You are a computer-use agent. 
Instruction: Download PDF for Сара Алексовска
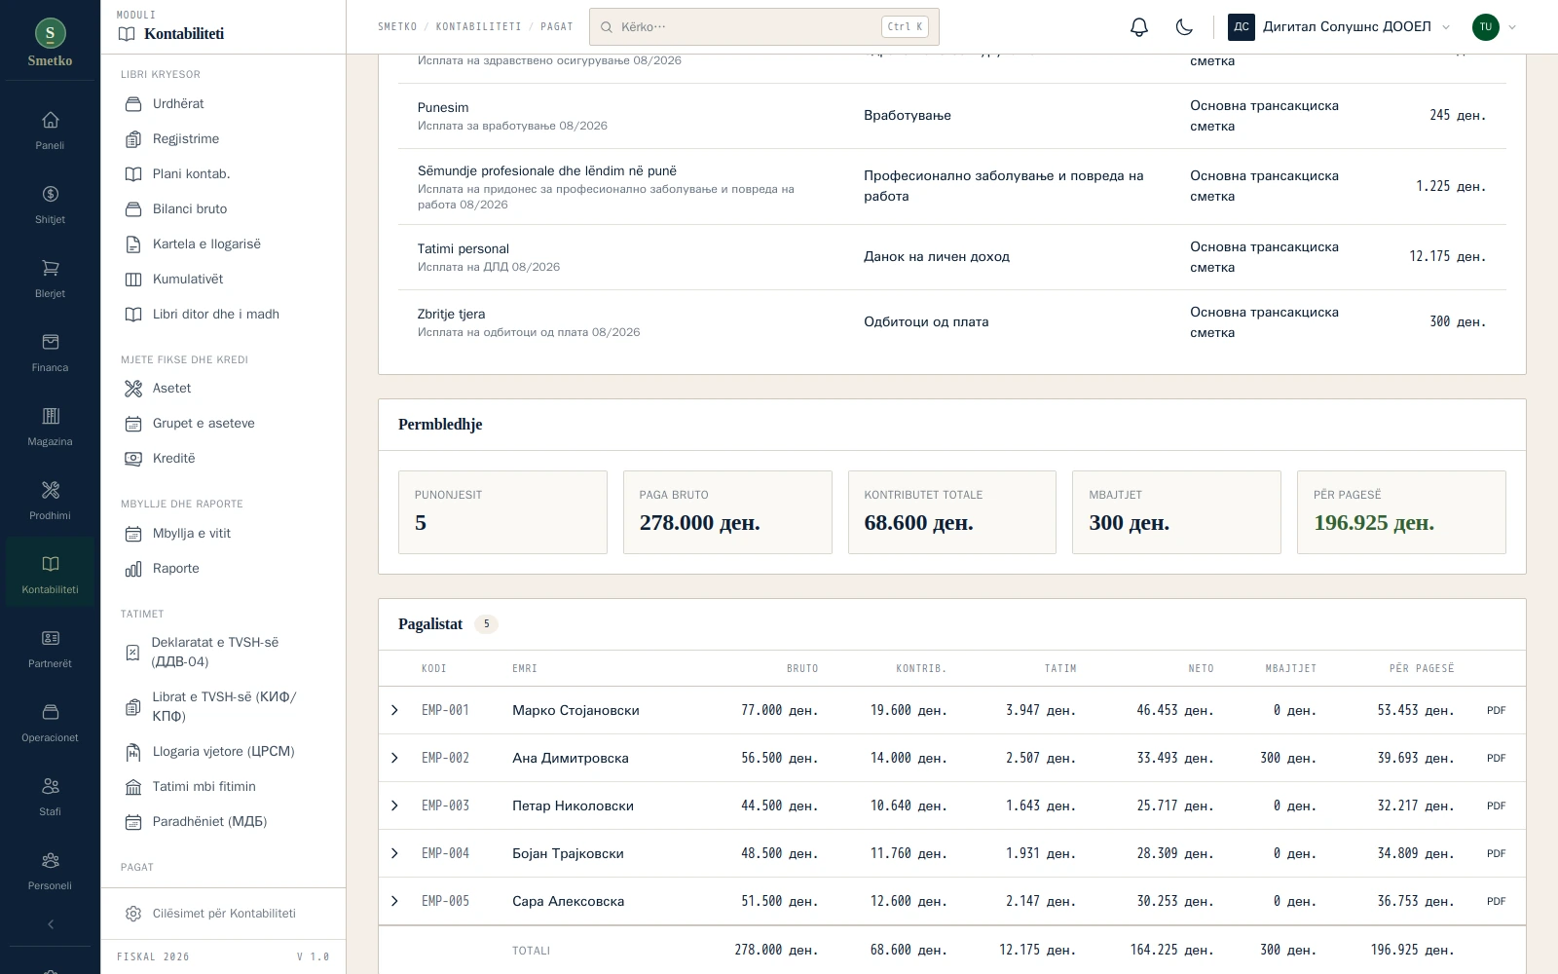[1496, 902]
